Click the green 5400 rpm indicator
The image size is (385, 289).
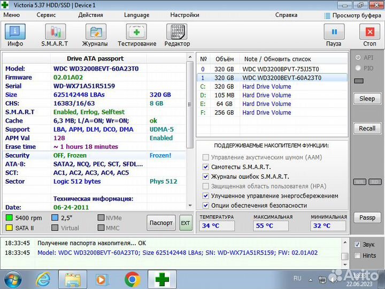point(9,217)
